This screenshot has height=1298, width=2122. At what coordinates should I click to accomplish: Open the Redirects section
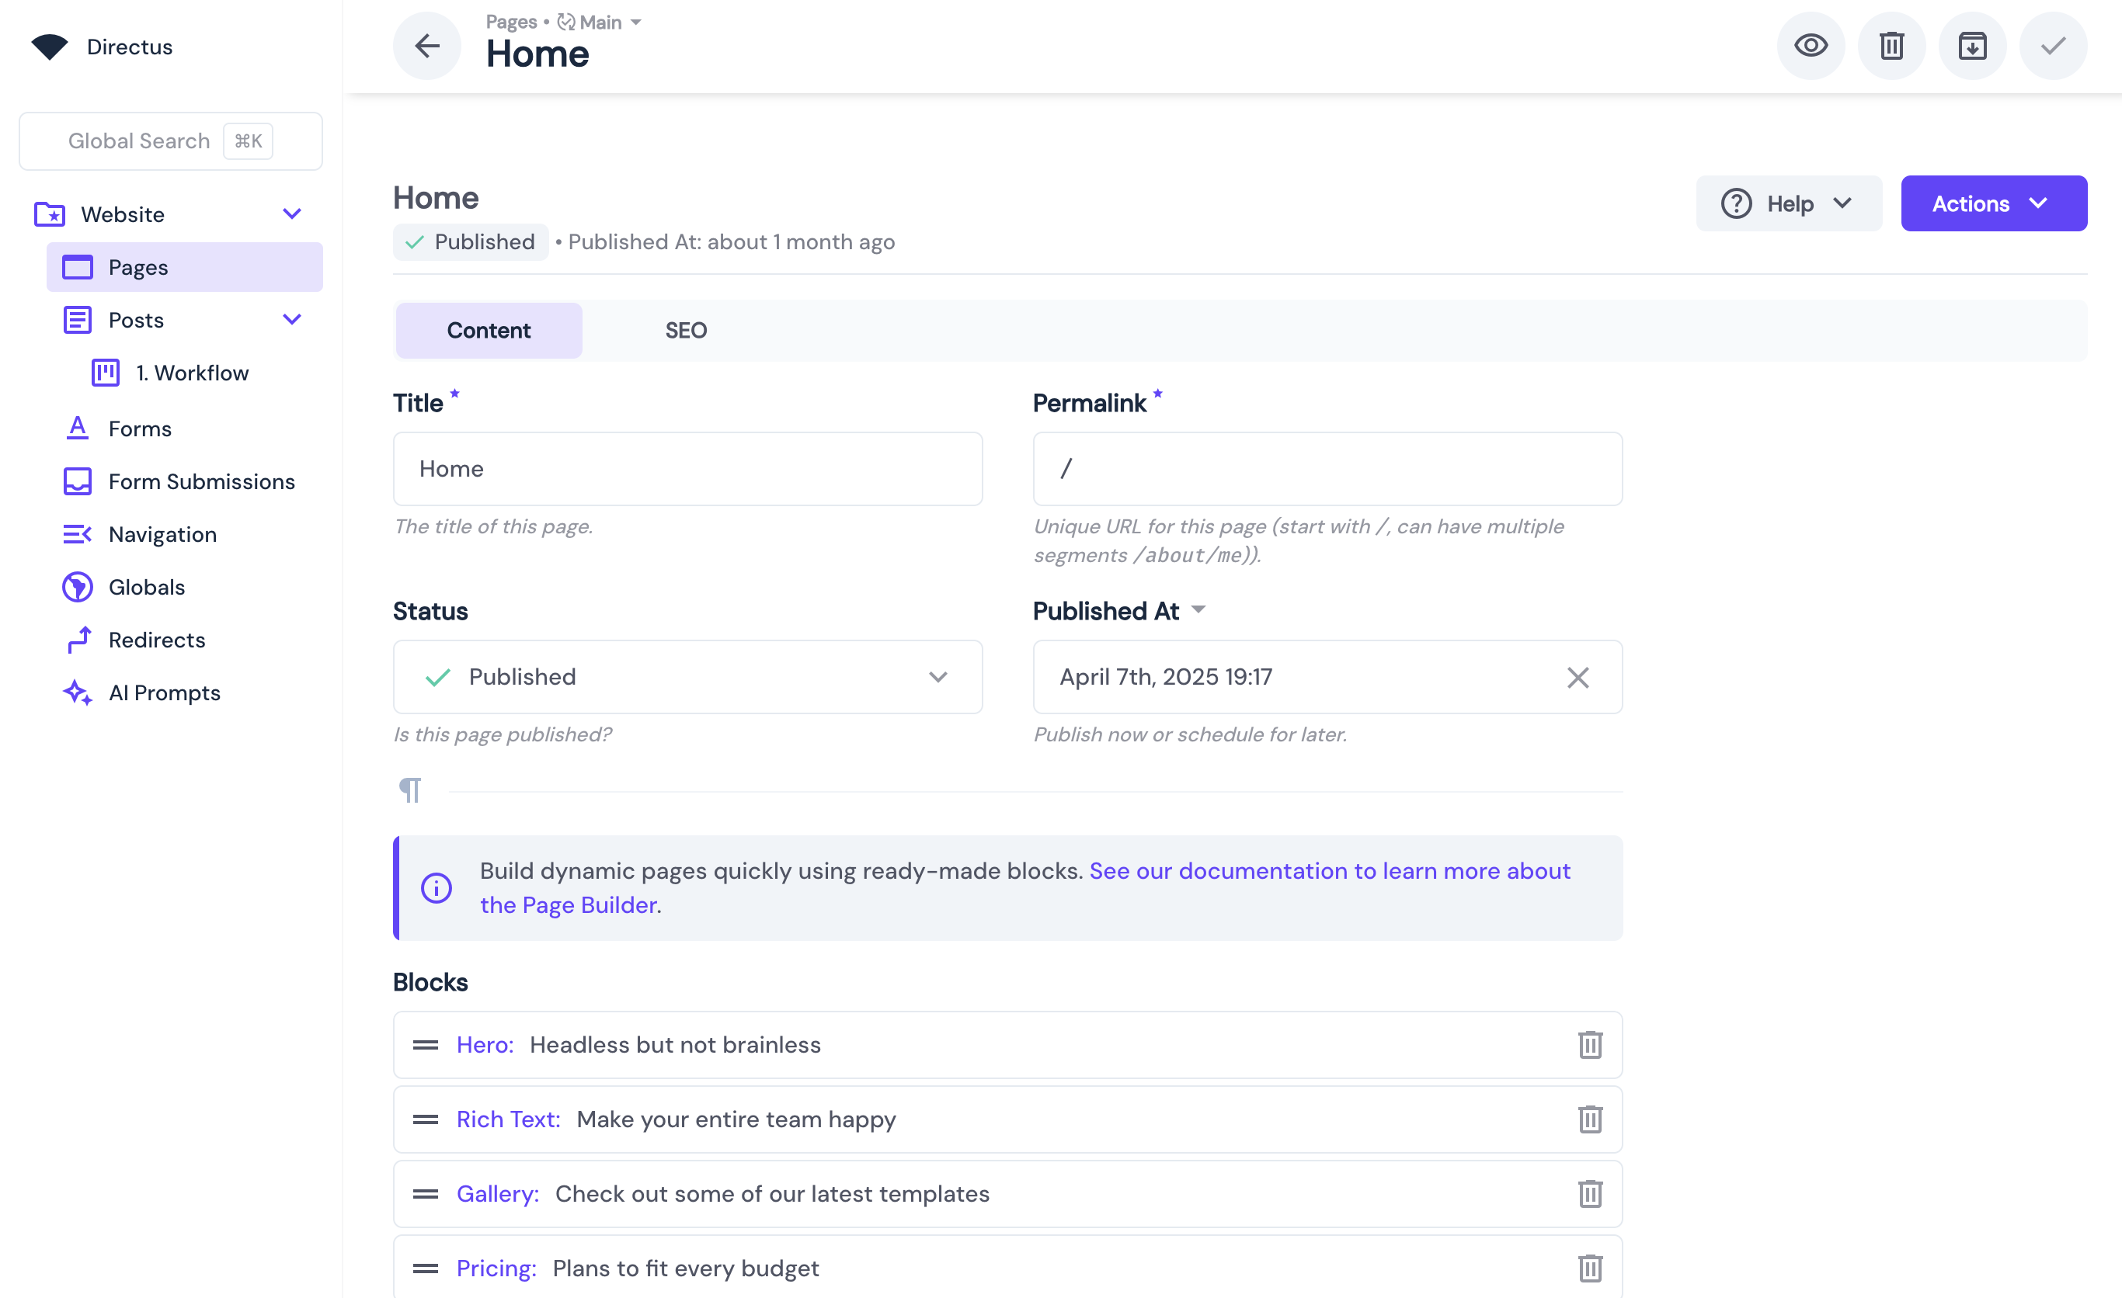[x=158, y=640]
